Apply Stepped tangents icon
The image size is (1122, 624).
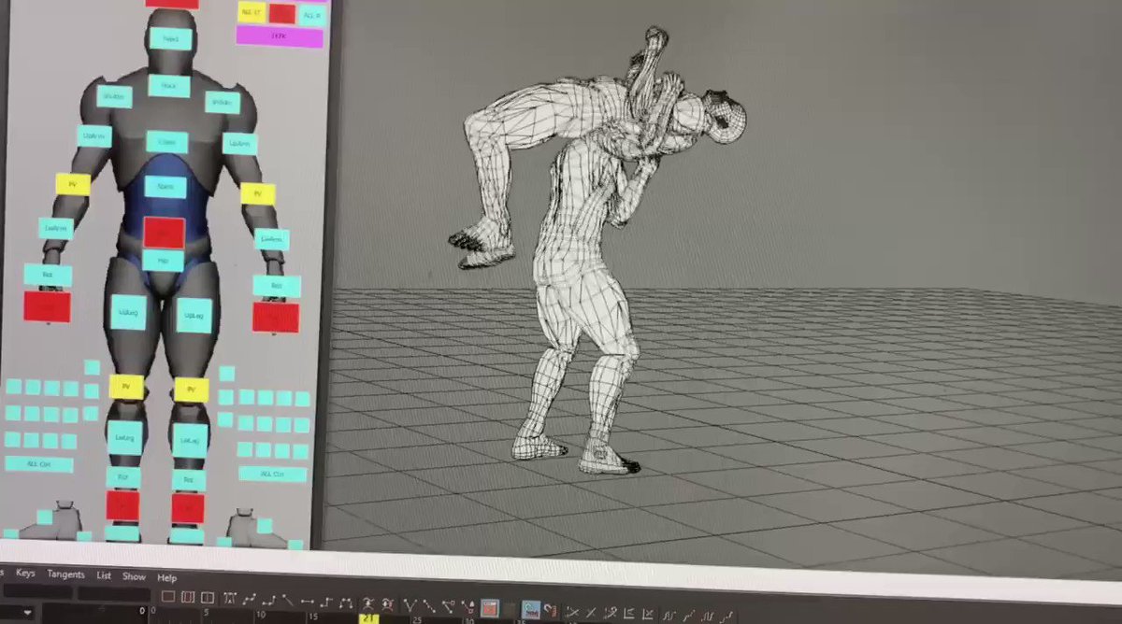pos(324,602)
